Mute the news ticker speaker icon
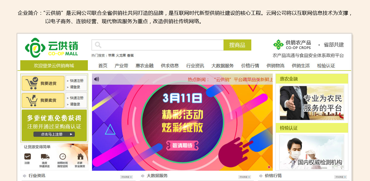This screenshot has height=181, width=370. click(96, 79)
